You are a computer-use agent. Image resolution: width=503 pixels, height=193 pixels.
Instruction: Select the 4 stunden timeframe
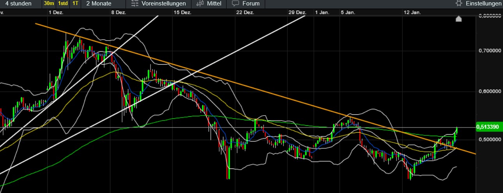(18, 4)
